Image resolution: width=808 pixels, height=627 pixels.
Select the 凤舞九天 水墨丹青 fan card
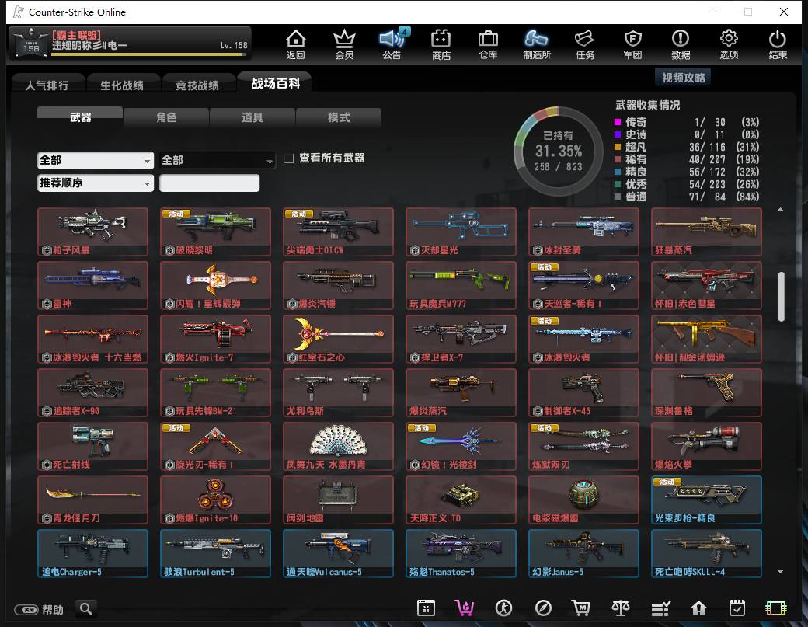coord(338,446)
